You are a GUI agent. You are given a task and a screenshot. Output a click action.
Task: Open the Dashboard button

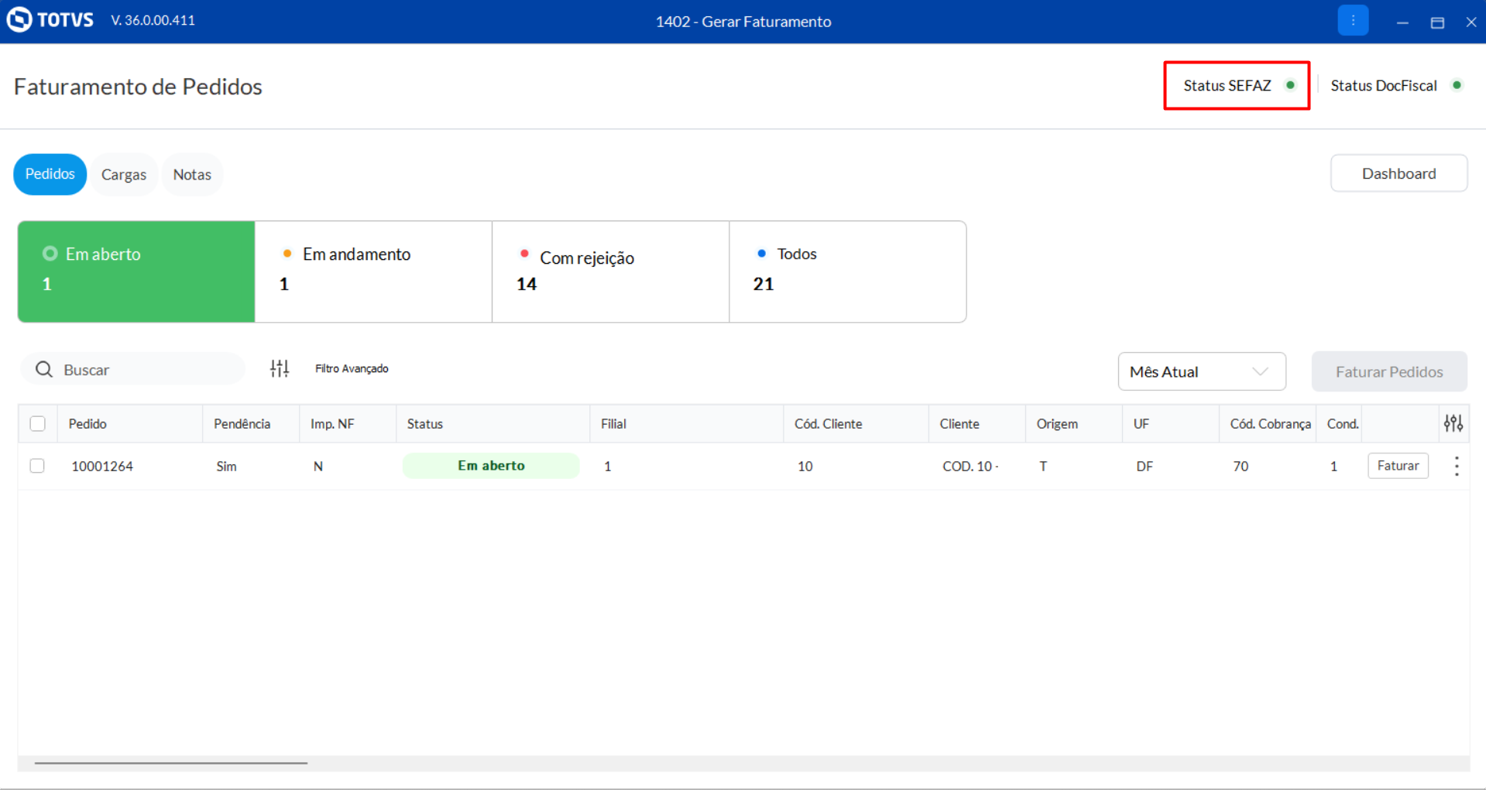point(1398,173)
